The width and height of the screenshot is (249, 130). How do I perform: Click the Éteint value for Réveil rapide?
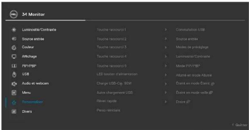click(181, 102)
